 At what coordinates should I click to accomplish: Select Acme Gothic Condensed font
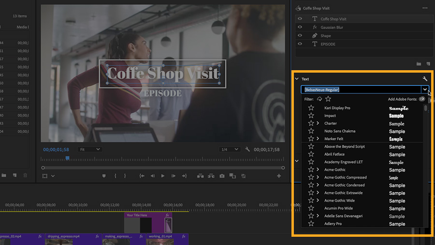[344, 185]
